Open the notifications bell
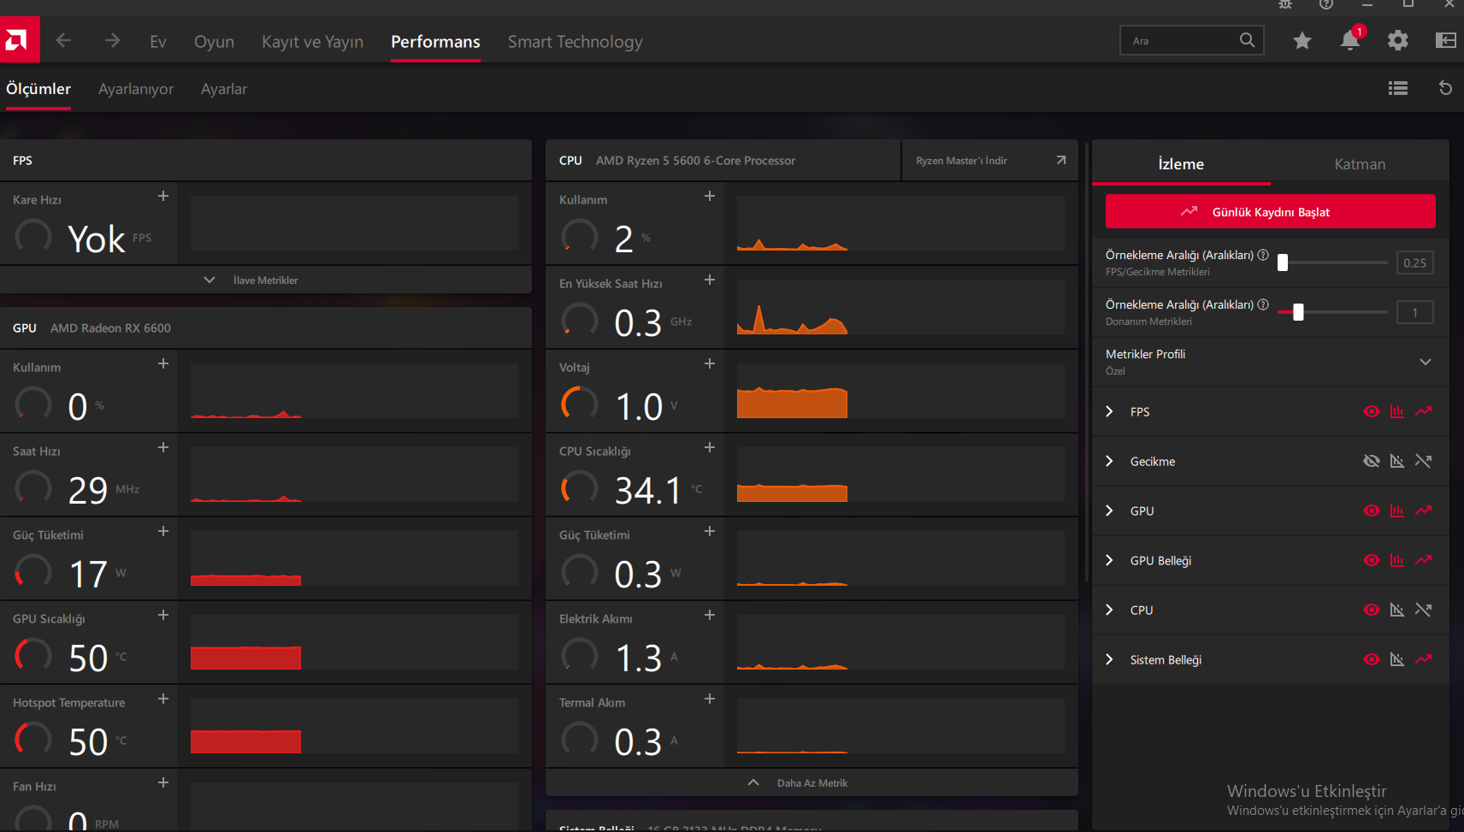 pyautogui.click(x=1349, y=40)
